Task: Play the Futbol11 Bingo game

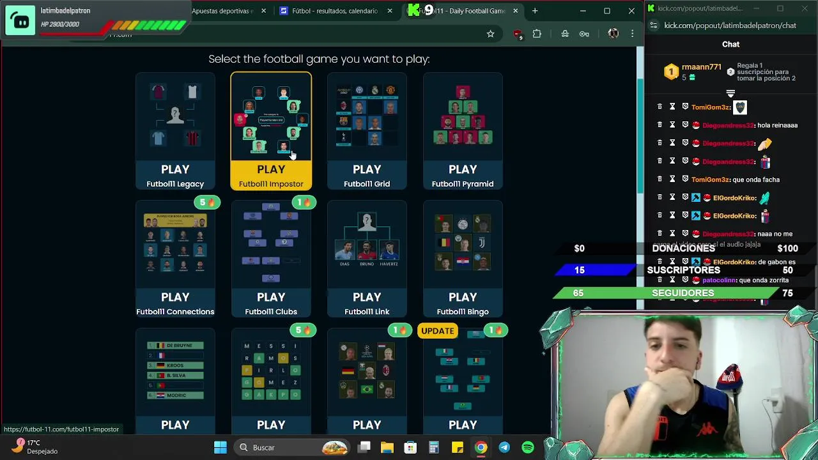Action: (463, 259)
